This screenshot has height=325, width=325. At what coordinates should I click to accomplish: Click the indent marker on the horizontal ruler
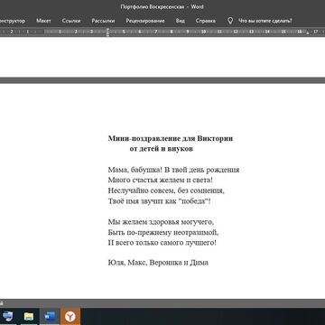107,32
